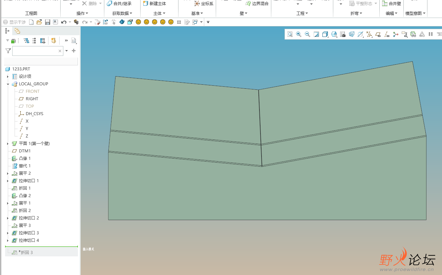Expand the 拉伸切口 1 feature node
This screenshot has width=442, height=275.
(x=8, y=181)
